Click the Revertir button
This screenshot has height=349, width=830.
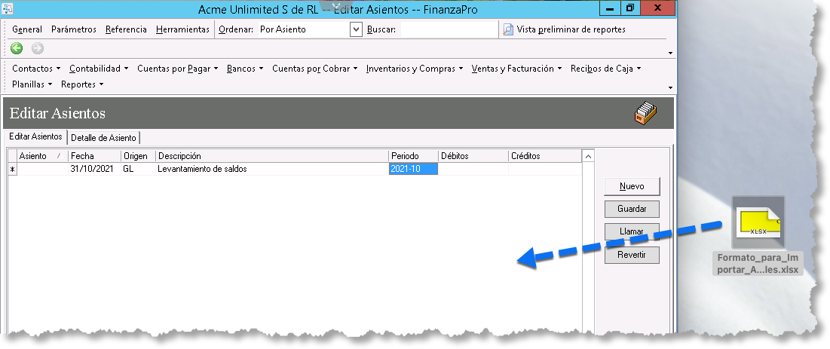632,255
